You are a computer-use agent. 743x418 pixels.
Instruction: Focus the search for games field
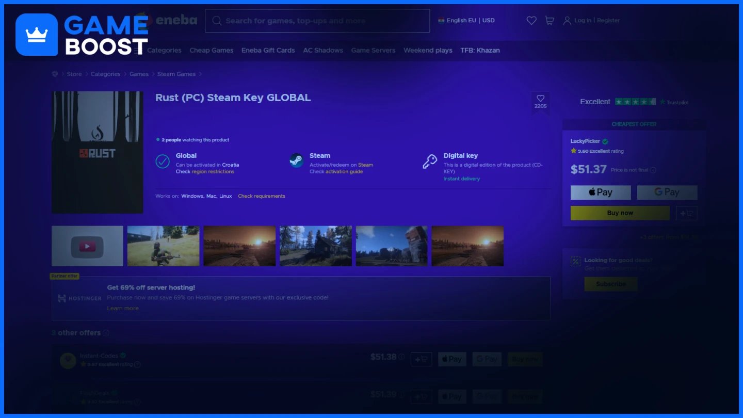tap(317, 21)
